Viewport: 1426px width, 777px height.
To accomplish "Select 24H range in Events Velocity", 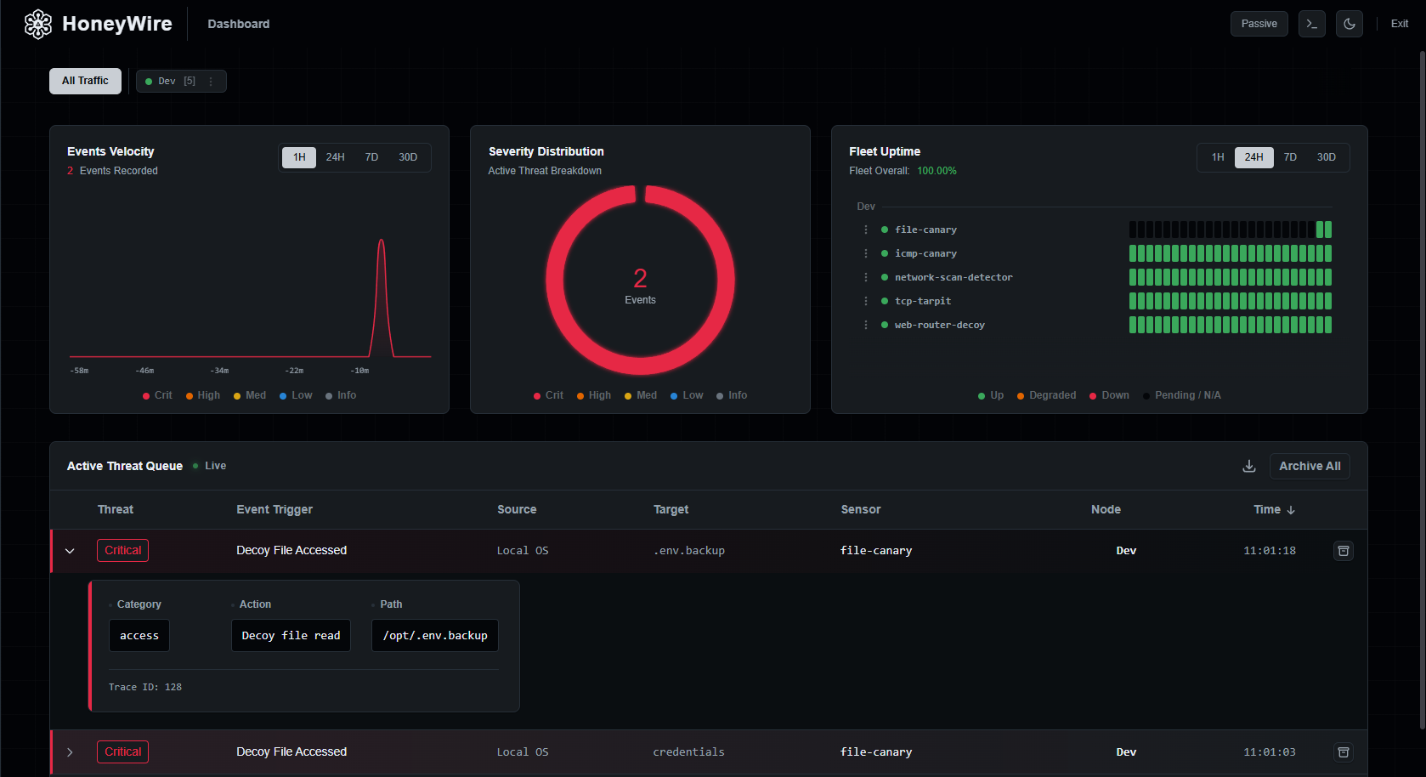I will 336,157.
